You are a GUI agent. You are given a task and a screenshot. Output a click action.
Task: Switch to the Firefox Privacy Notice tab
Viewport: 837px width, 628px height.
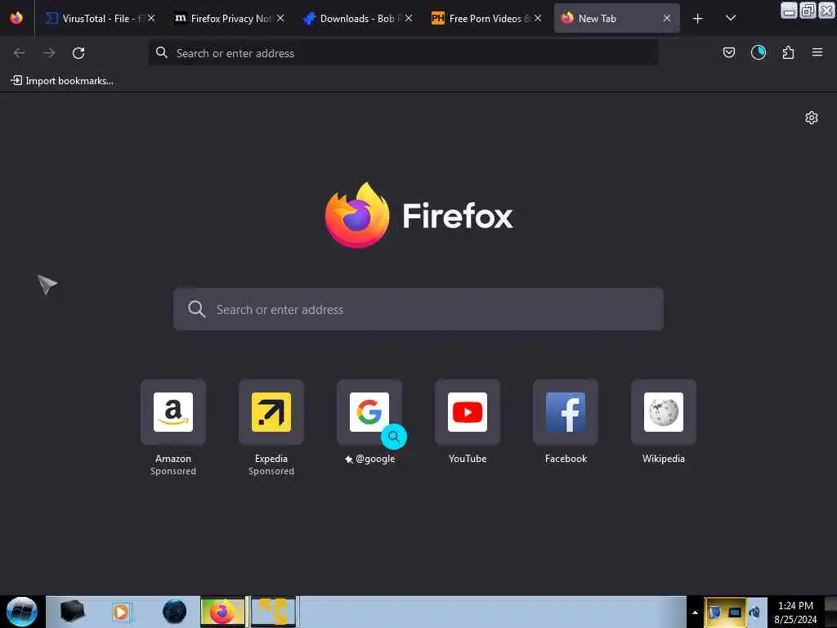(x=229, y=18)
